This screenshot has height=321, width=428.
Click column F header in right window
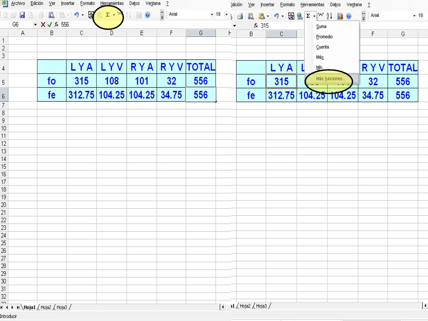(x=373, y=34)
